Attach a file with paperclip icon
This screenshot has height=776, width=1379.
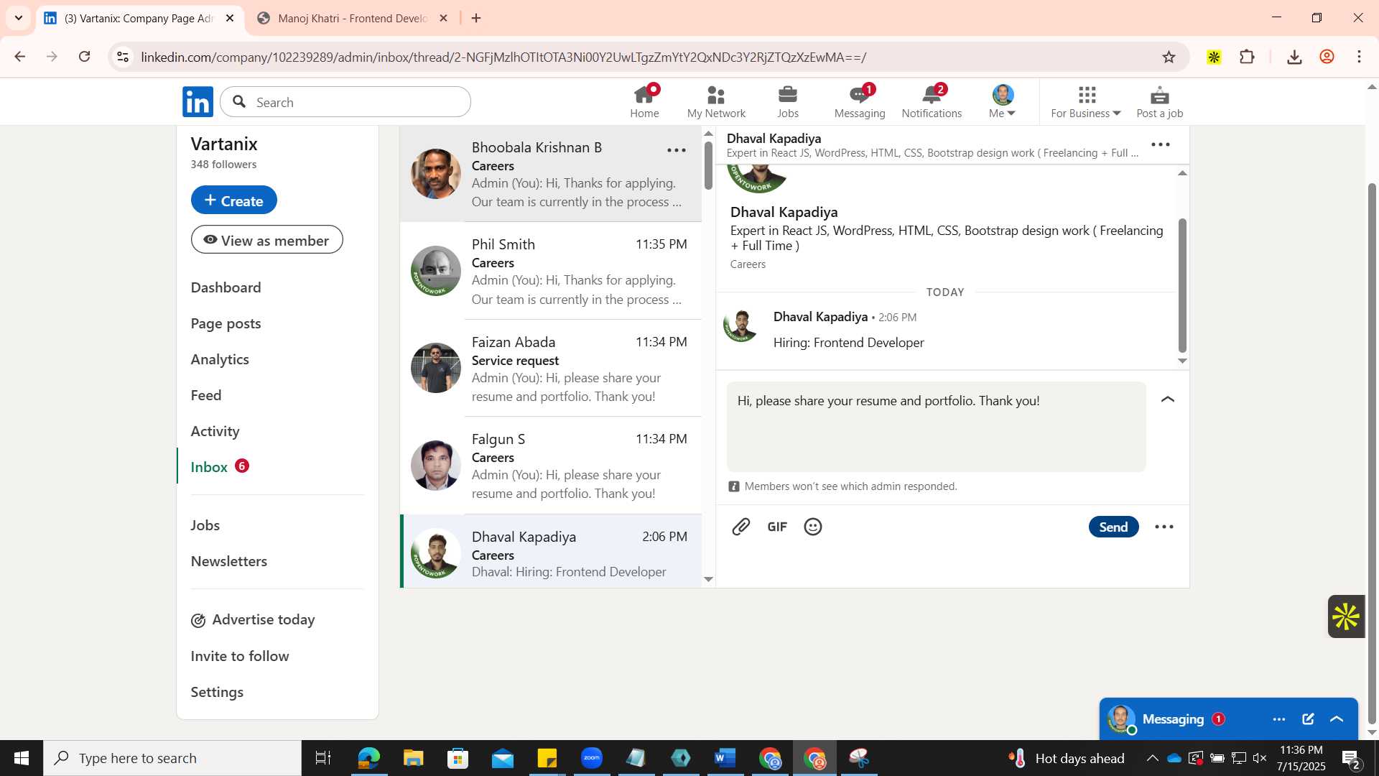click(740, 527)
